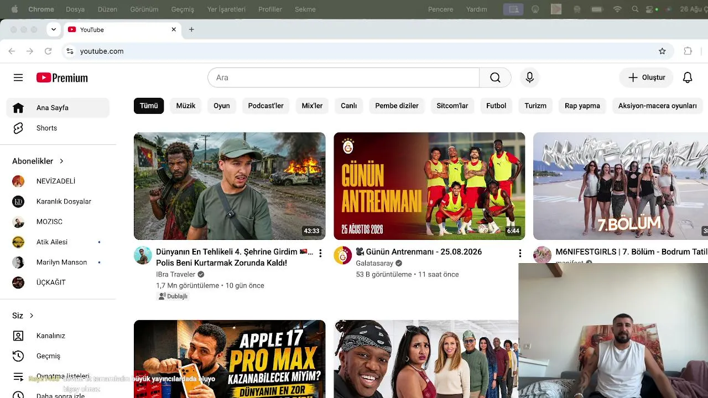
Task: Select the Mix'ler filter chip
Action: click(x=312, y=106)
